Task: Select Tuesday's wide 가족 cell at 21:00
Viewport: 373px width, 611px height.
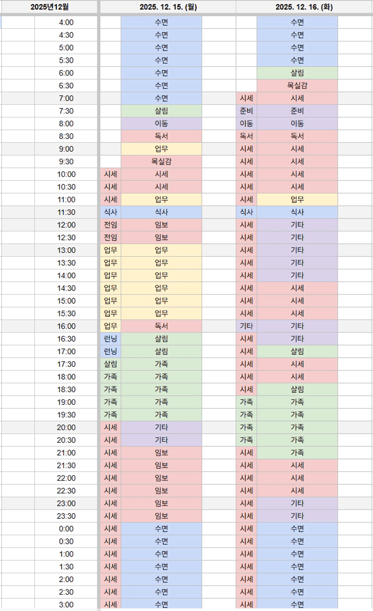Action: tap(297, 453)
